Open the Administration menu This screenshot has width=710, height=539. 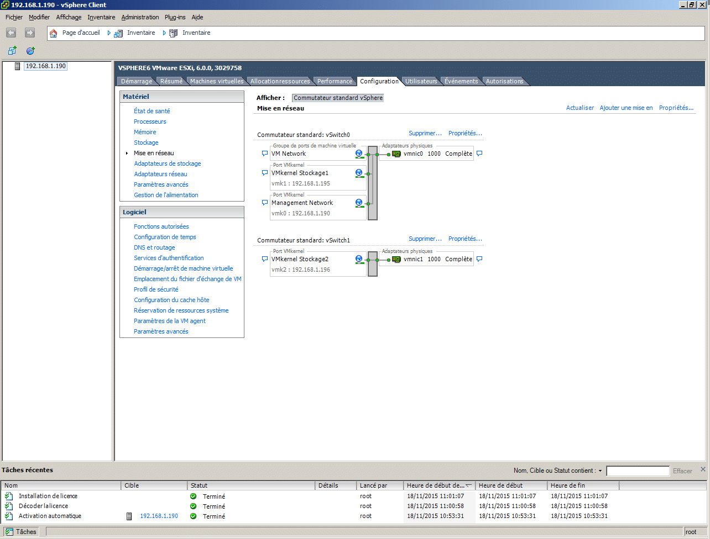(x=140, y=17)
